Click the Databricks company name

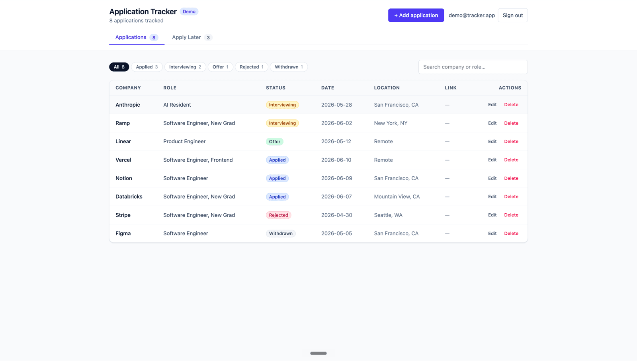(129, 197)
